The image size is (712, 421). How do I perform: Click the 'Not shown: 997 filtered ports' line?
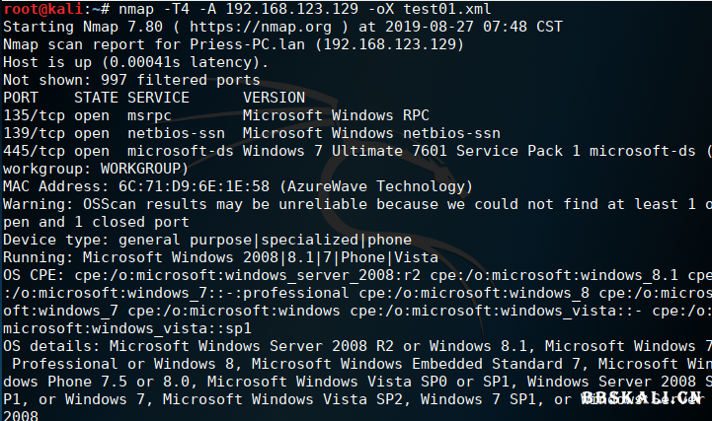point(131,80)
